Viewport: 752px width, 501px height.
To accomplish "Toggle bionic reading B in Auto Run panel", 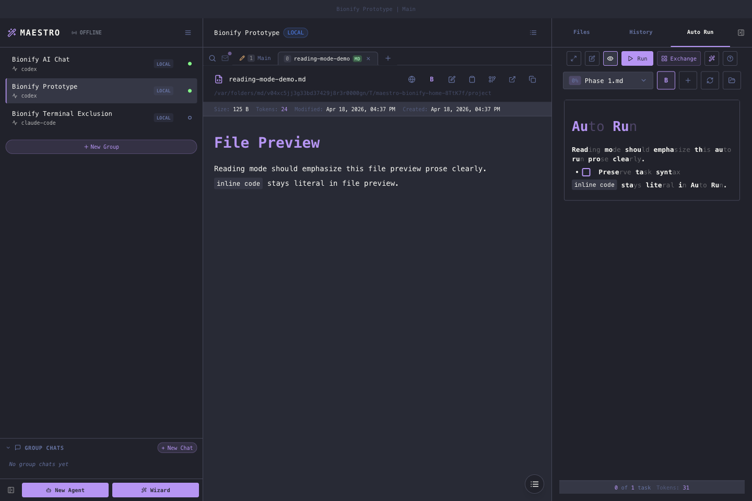I will [666, 80].
